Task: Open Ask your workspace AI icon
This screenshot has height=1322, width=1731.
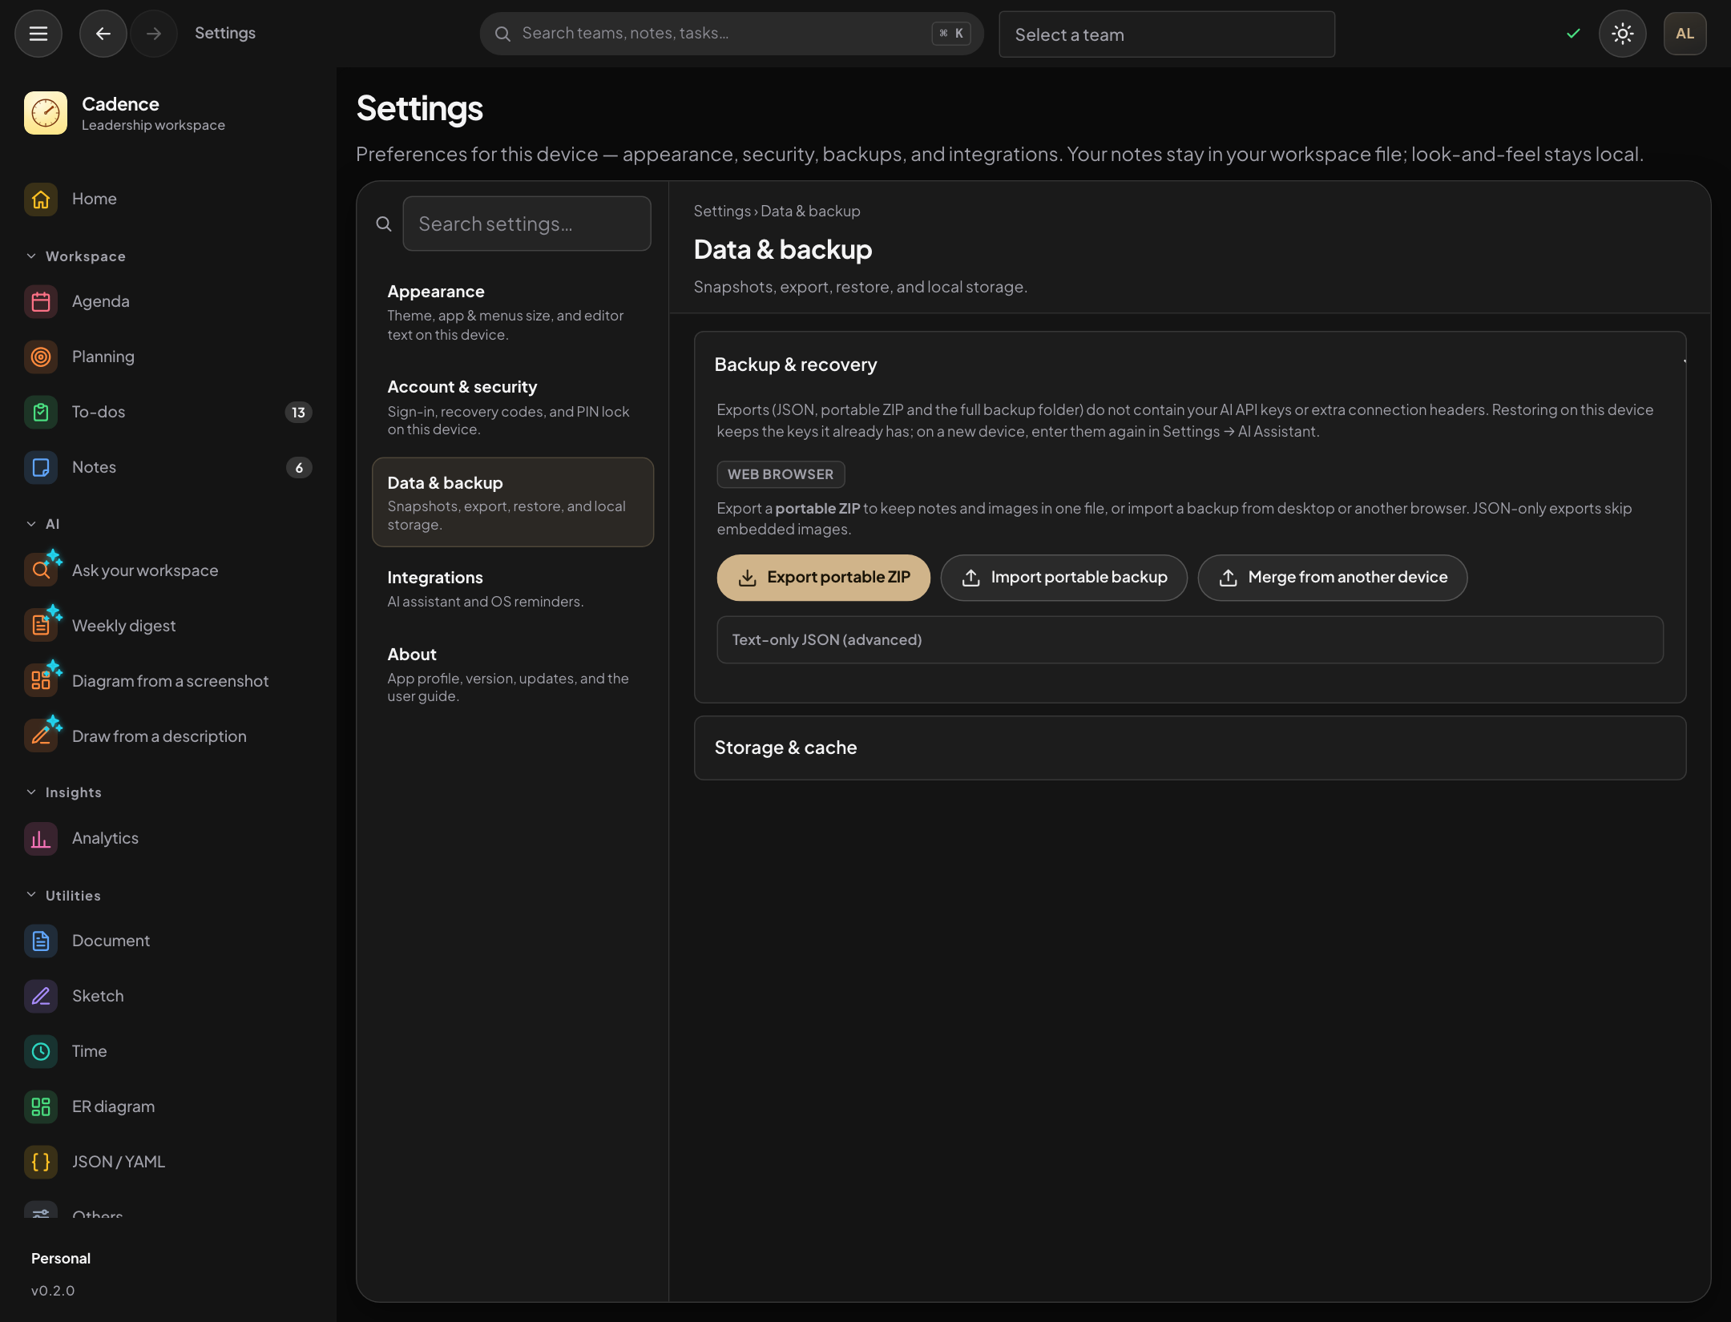Action: tap(41, 570)
